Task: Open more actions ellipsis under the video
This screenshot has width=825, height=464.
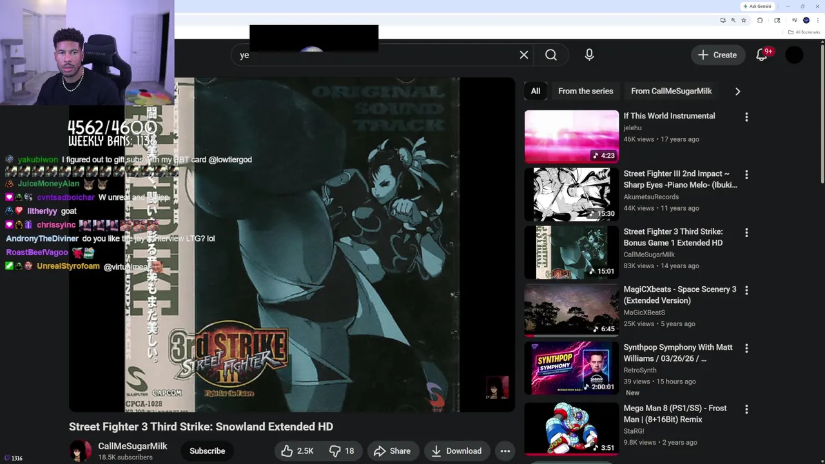Action: pos(505,451)
